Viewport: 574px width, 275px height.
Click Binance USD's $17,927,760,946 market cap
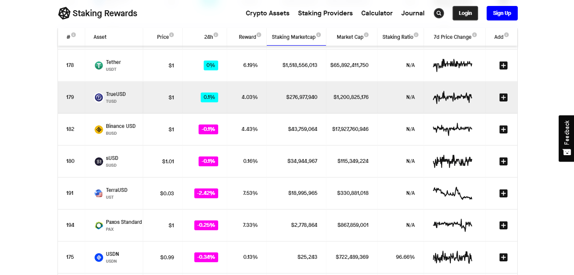coord(350,129)
